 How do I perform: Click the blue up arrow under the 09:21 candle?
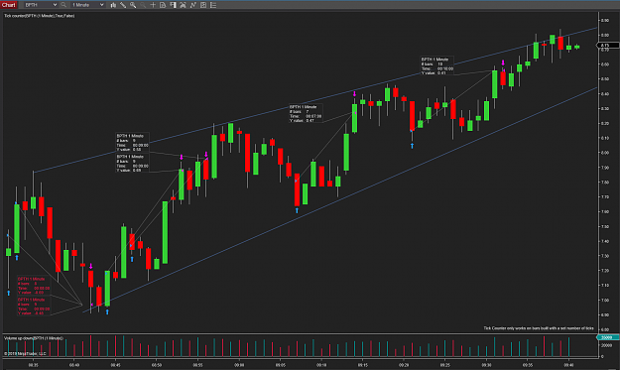click(412, 146)
